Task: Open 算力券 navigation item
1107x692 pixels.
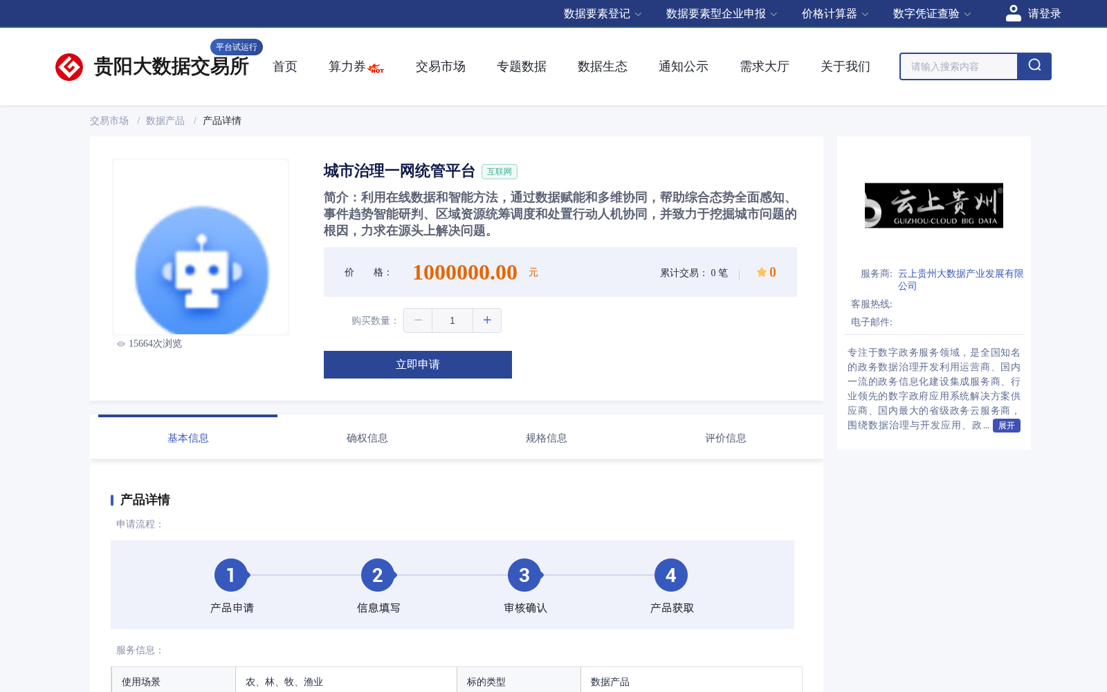Action: pyautogui.click(x=347, y=66)
